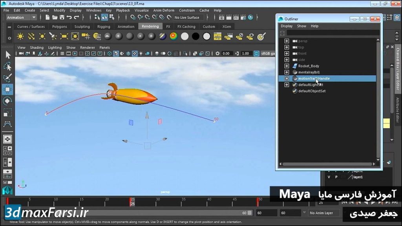This screenshot has width=402, height=226.
Task: Click the Save scene icon
Action: [x=61, y=18]
